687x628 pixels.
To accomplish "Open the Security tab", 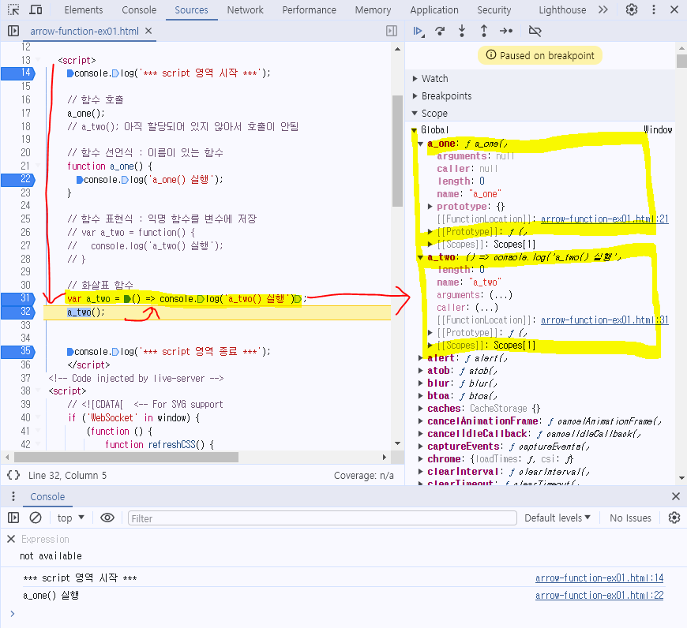I will [494, 9].
